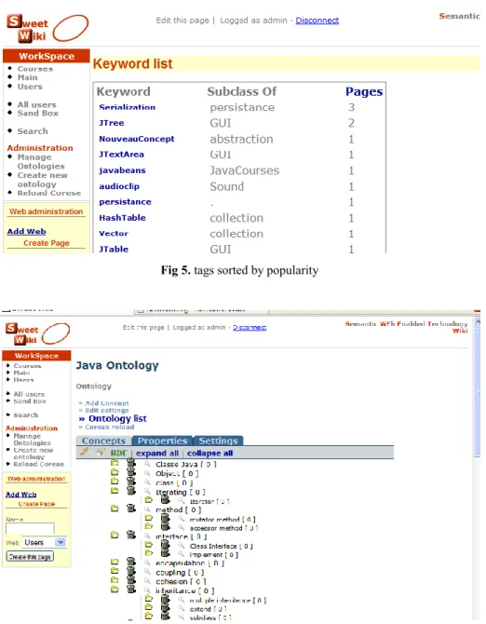The width and height of the screenshot is (486, 624).
Task: Click Create Page in Keyword list screenshot
Action: point(47,243)
